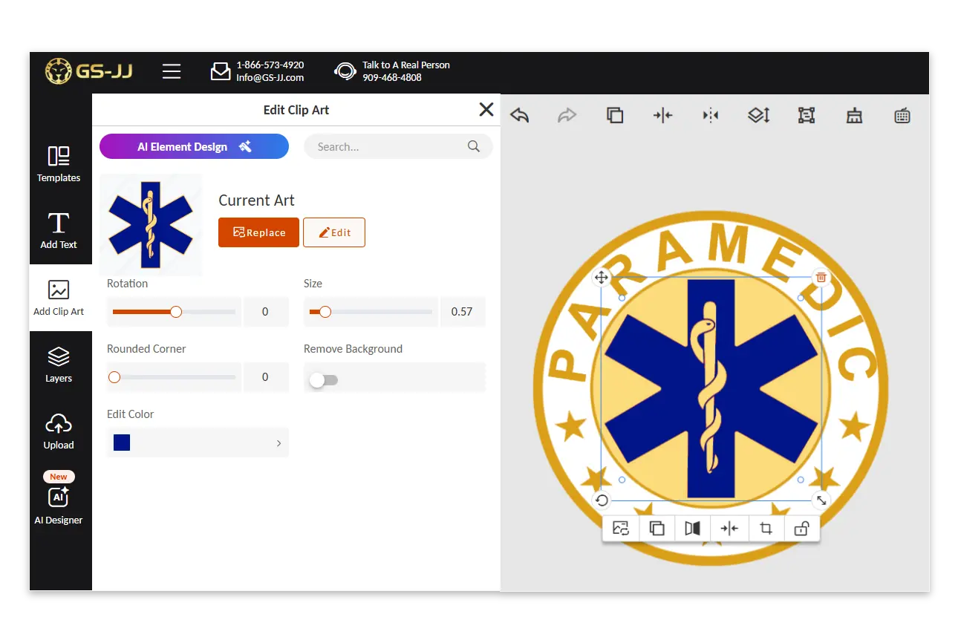Click the Rounded Corner slider handle
The image size is (961, 643).
click(114, 377)
